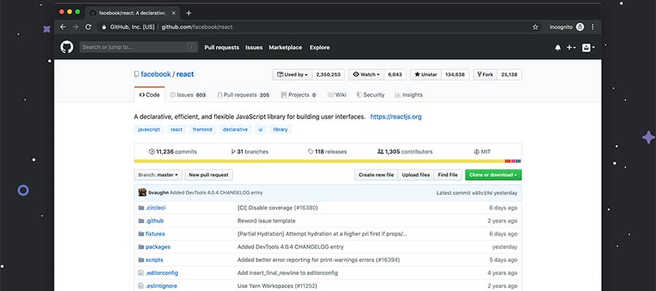Click the Create new file button
Image resolution: width=656 pixels, height=291 pixels.
(376, 175)
